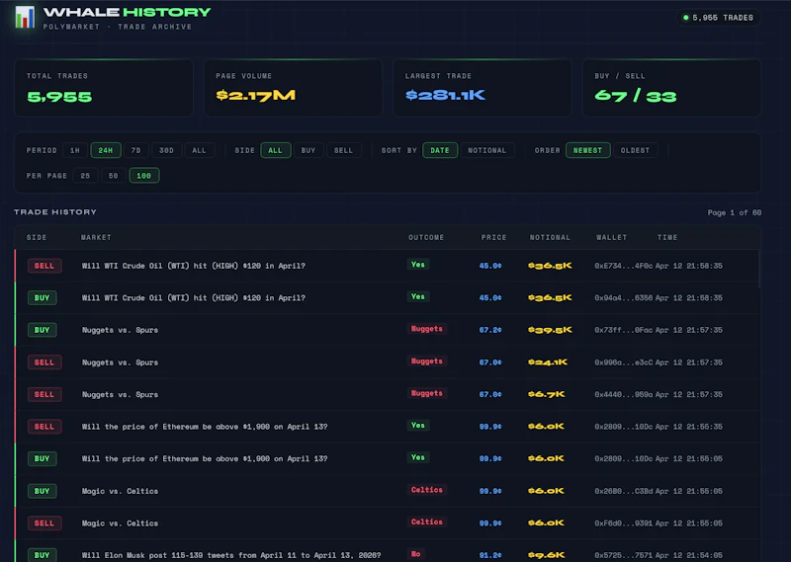Click wallet 0x73ff...0Fac
The width and height of the screenshot is (791, 562).
(x=624, y=330)
